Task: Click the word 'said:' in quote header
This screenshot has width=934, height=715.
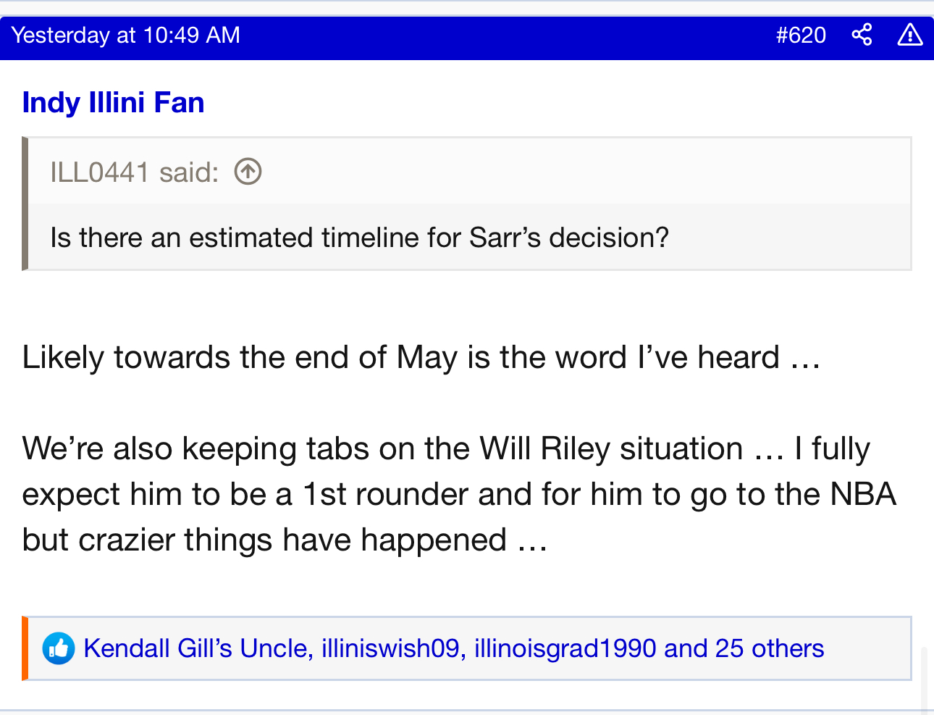Action: click(x=189, y=172)
